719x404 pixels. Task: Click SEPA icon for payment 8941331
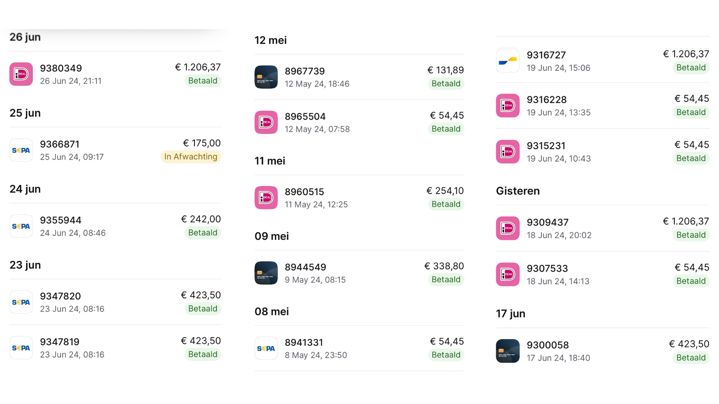[266, 348]
